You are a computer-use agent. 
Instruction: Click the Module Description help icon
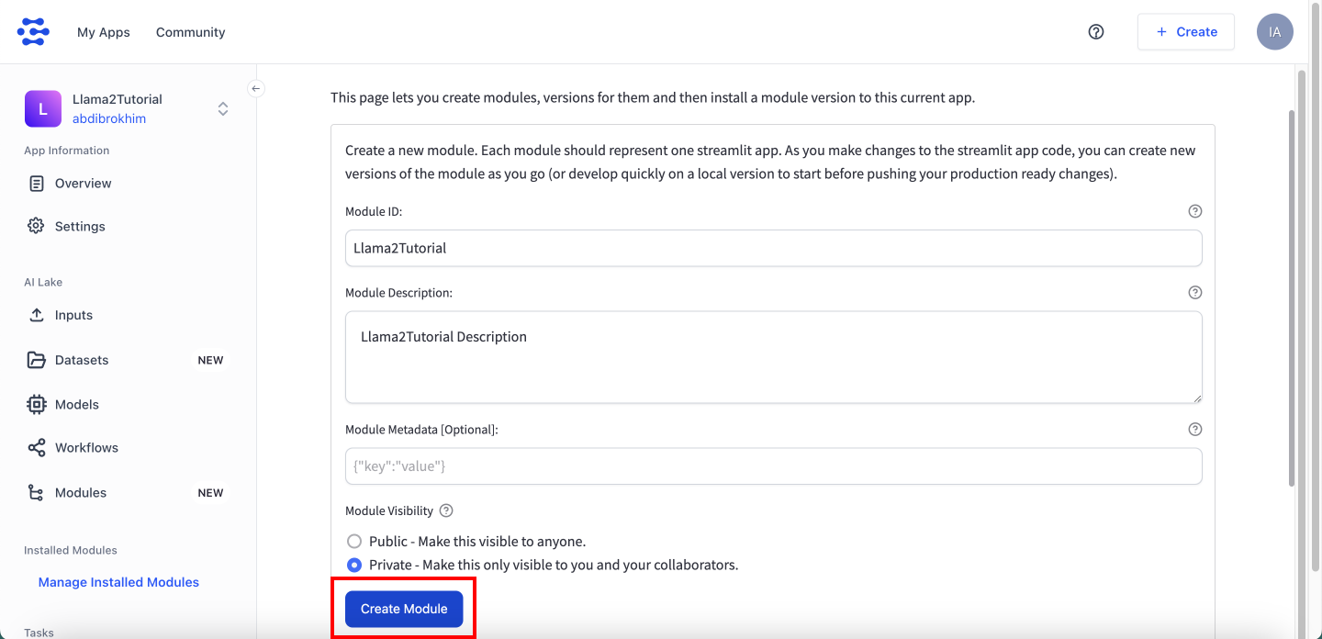pos(1195,293)
